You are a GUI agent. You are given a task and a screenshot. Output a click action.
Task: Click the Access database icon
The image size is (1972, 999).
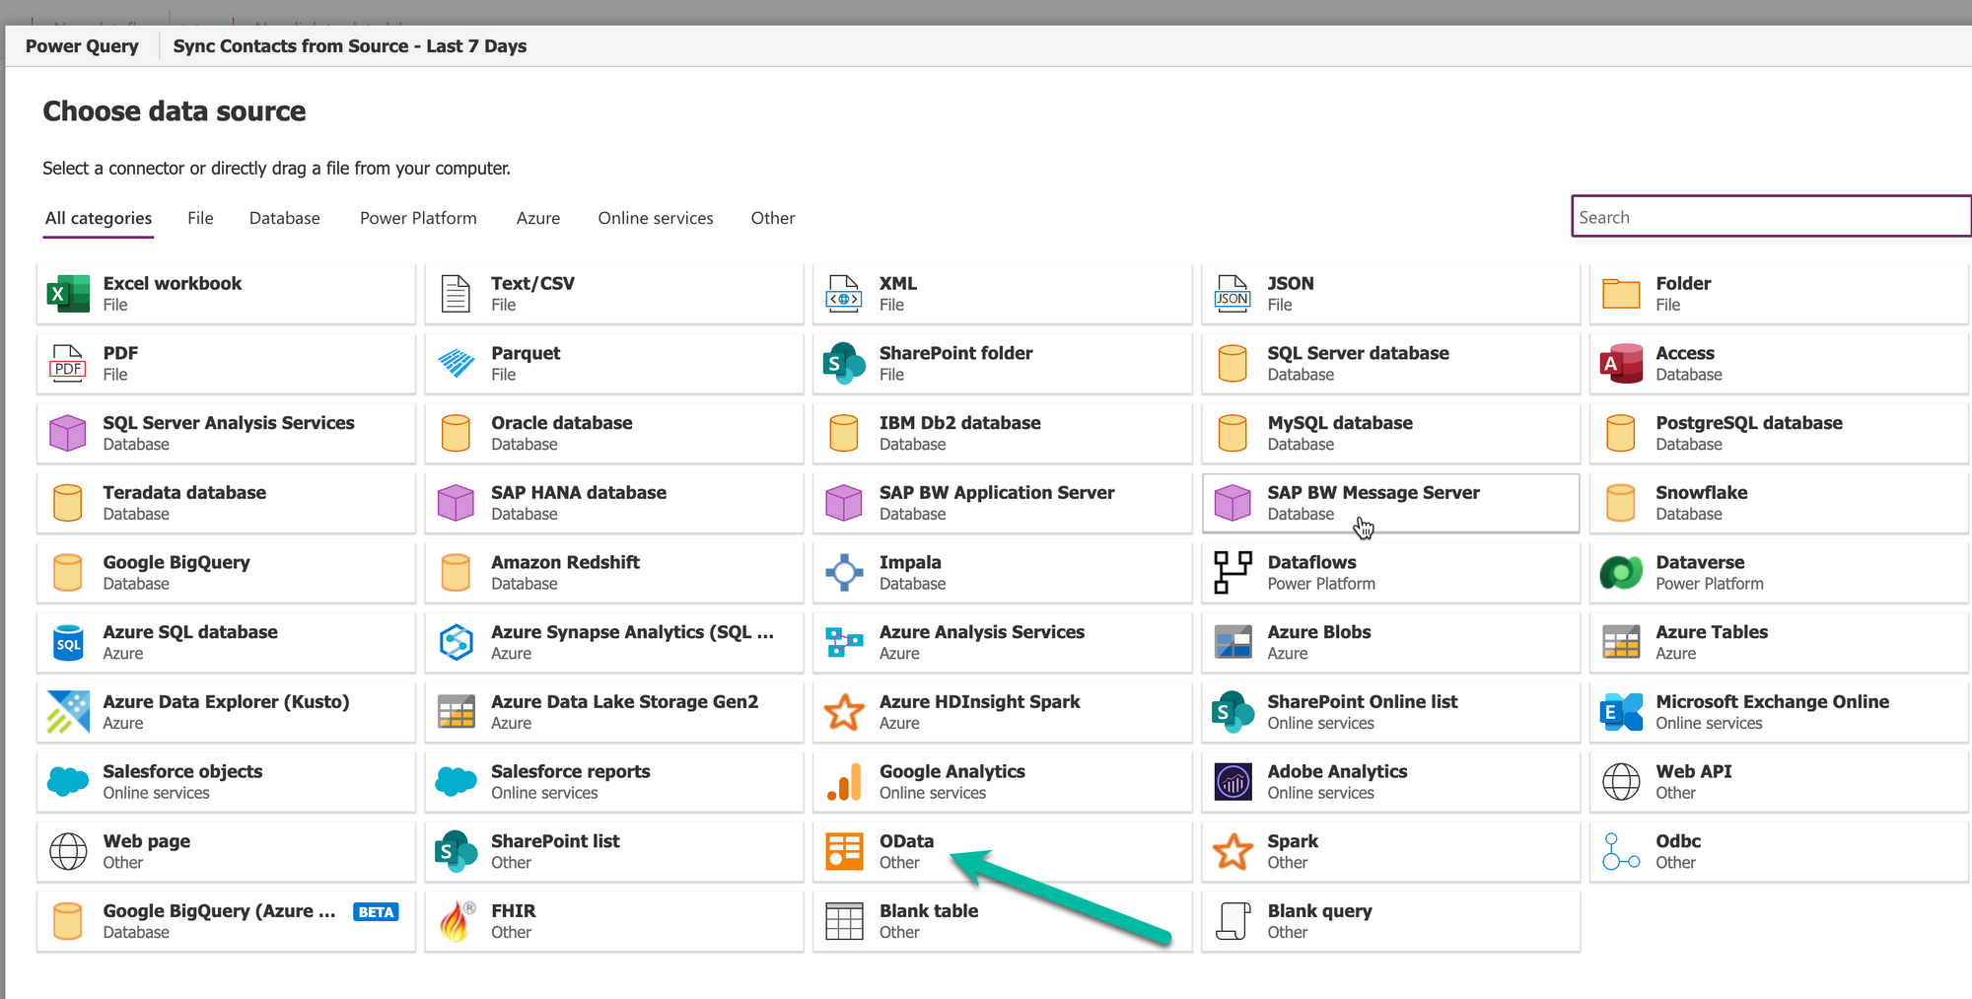(1621, 364)
